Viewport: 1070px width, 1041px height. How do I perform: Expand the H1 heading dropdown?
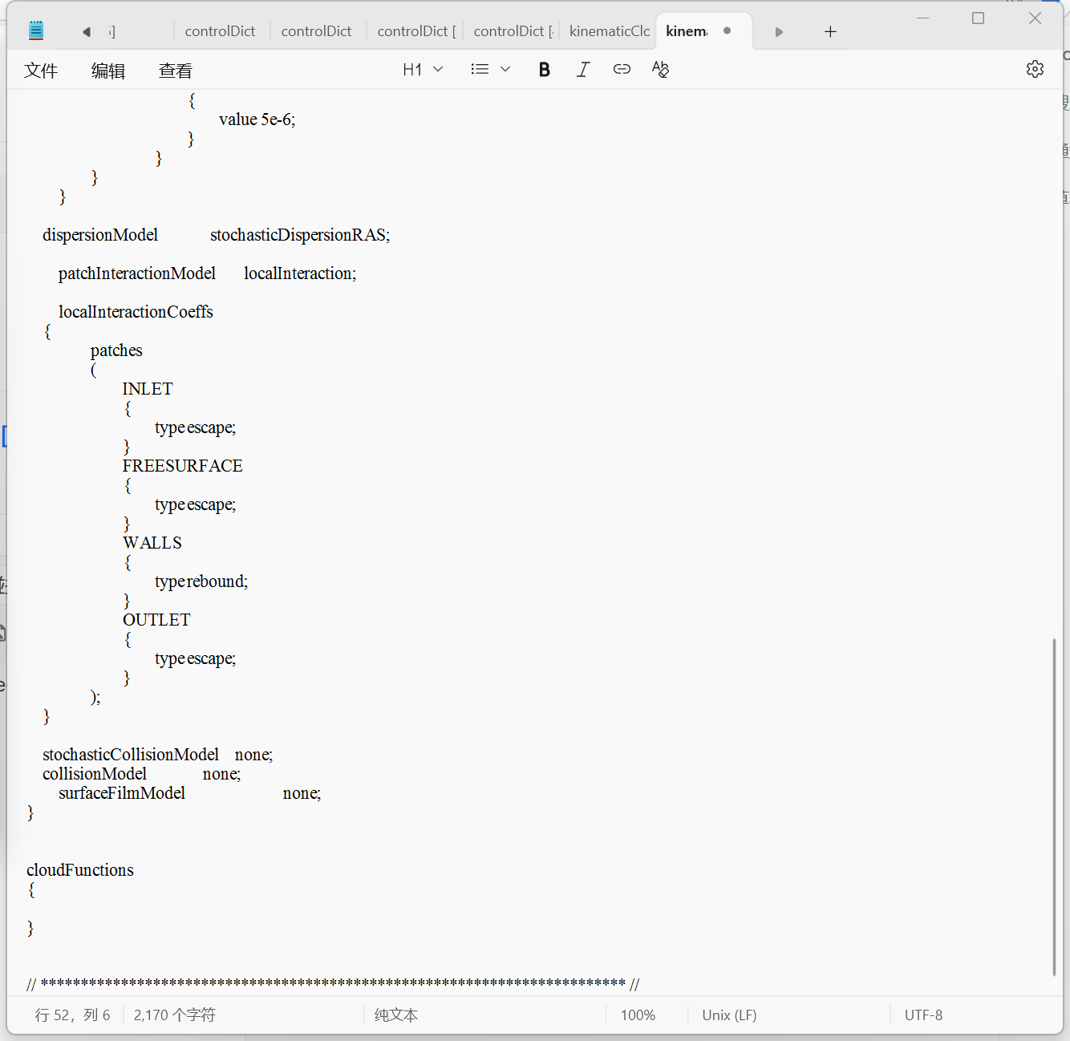point(423,70)
